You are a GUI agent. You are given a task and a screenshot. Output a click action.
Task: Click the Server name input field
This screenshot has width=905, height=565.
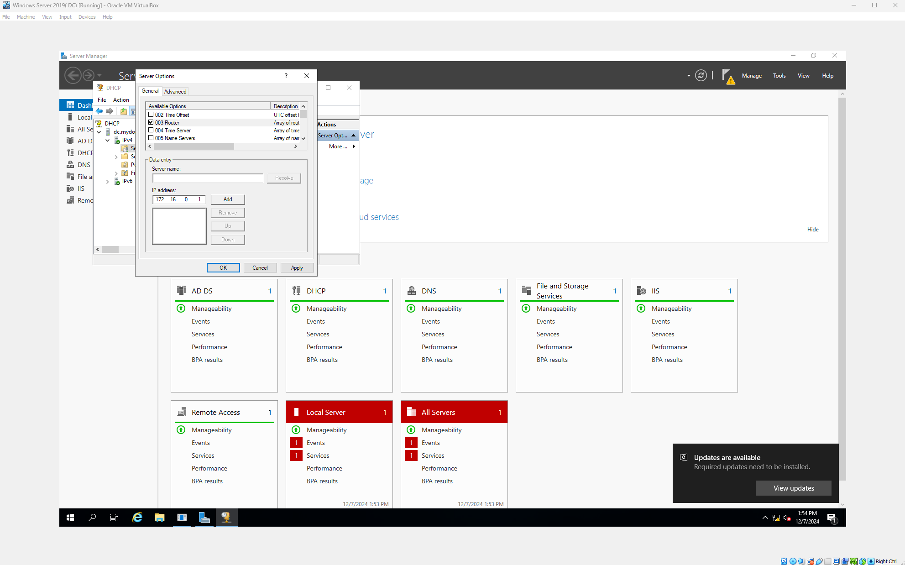coord(208,178)
